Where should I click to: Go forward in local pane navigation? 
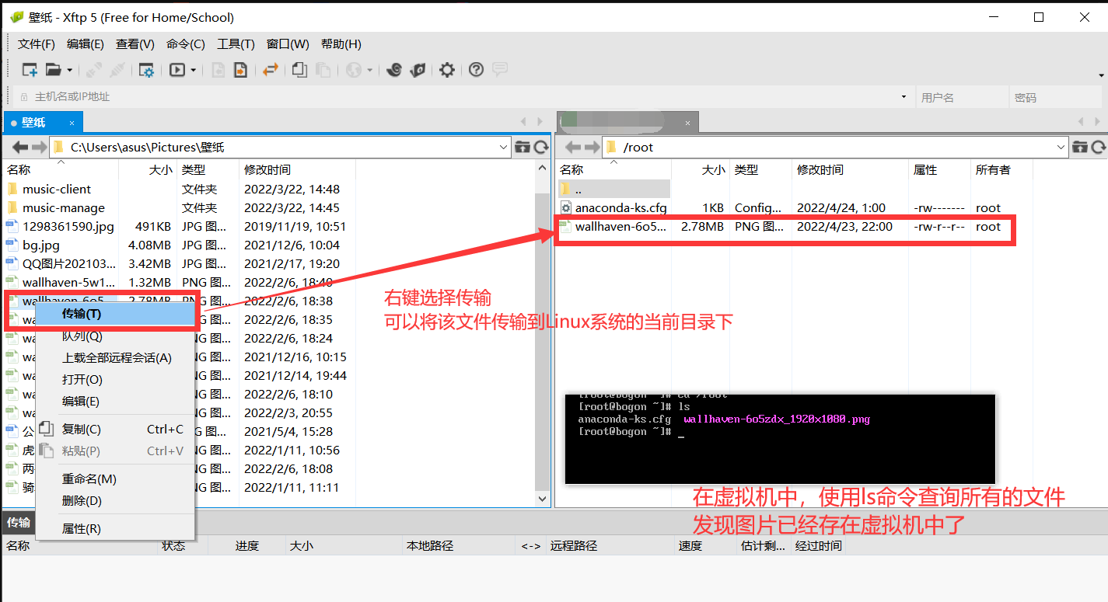pyautogui.click(x=38, y=147)
